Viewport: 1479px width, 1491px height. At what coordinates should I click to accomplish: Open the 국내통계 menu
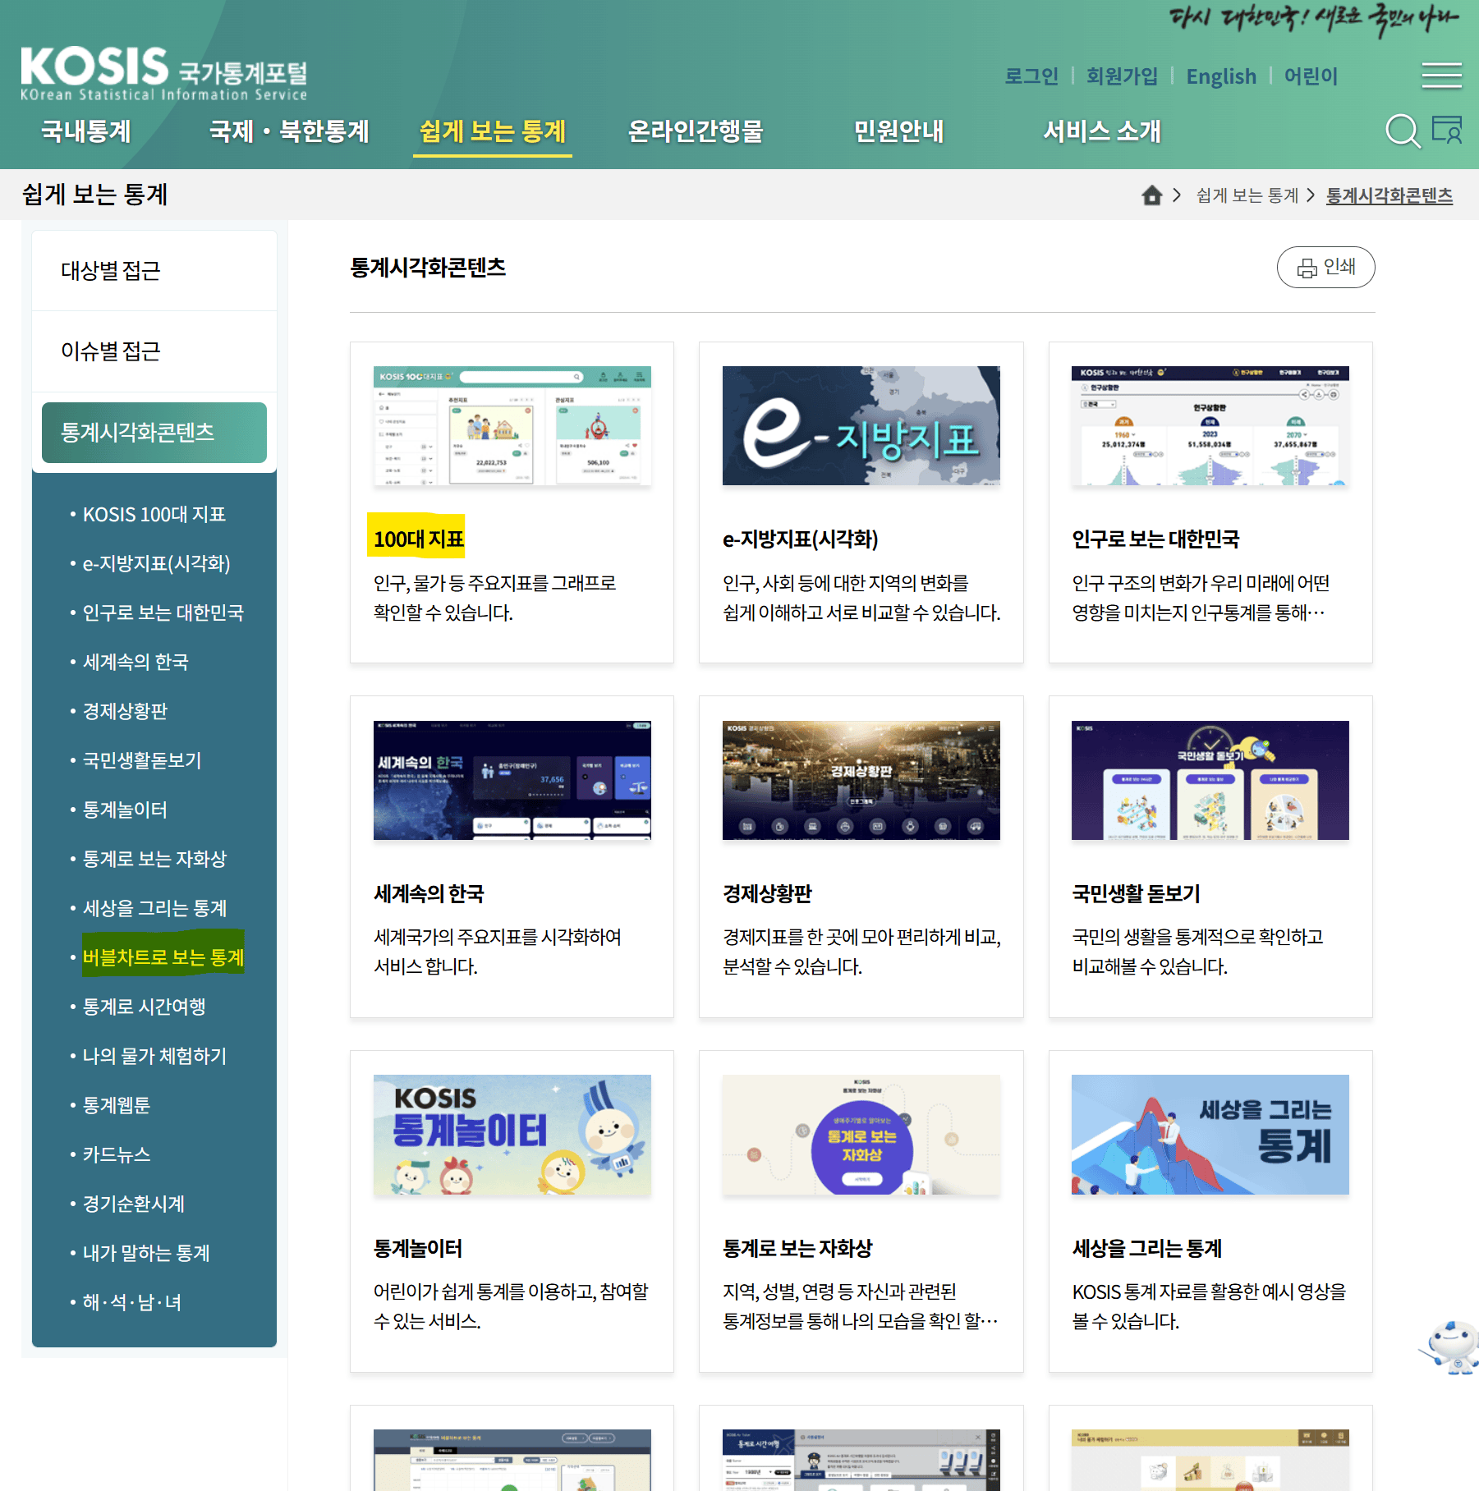pyautogui.click(x=86, y=131)
